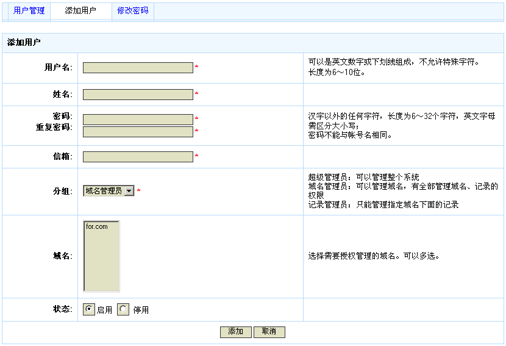The width and height of the screenshot is (506, 346).
Task: Click the 超级管理员 group description text
Action: pos(363,178)
